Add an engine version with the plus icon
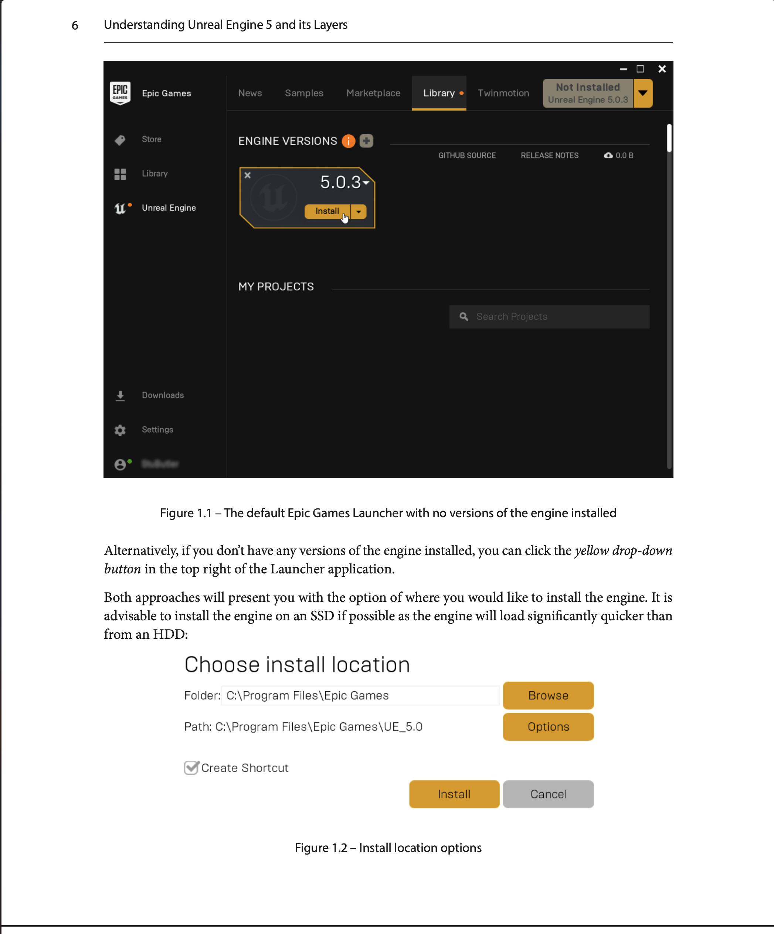 point(366,141)
